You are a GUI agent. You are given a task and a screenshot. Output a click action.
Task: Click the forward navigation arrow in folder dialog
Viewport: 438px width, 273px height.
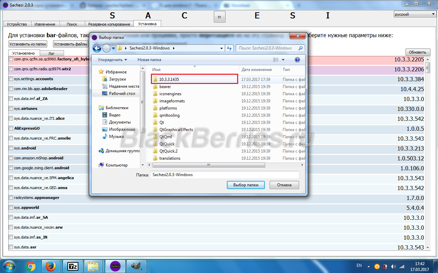pyautogui.click(x=106, y=48)
